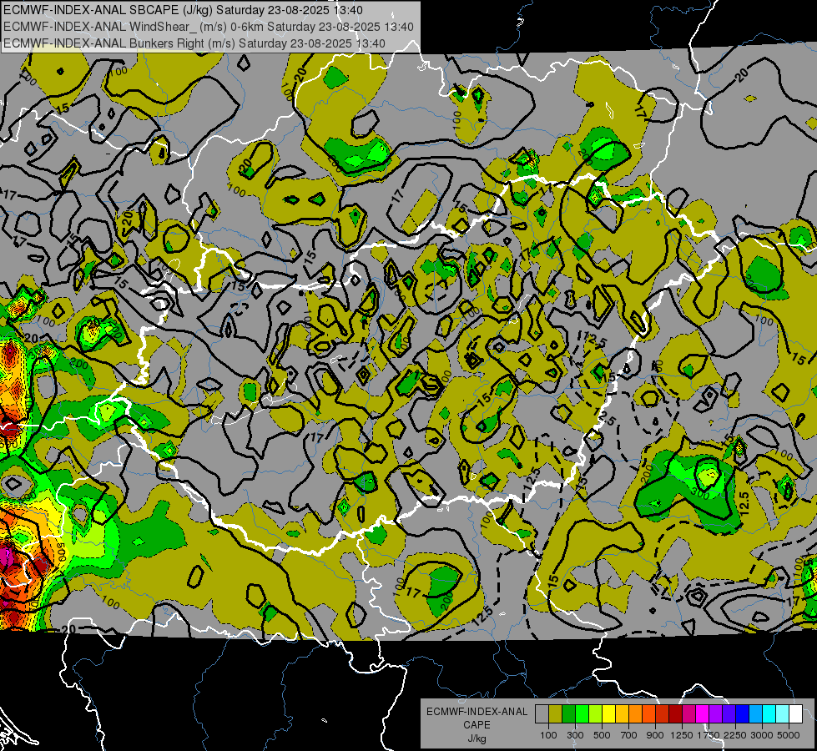The width and height of the screenshot is (817, 751).
Task: Select the dark green legend swatch
Action: click(569, 713)
